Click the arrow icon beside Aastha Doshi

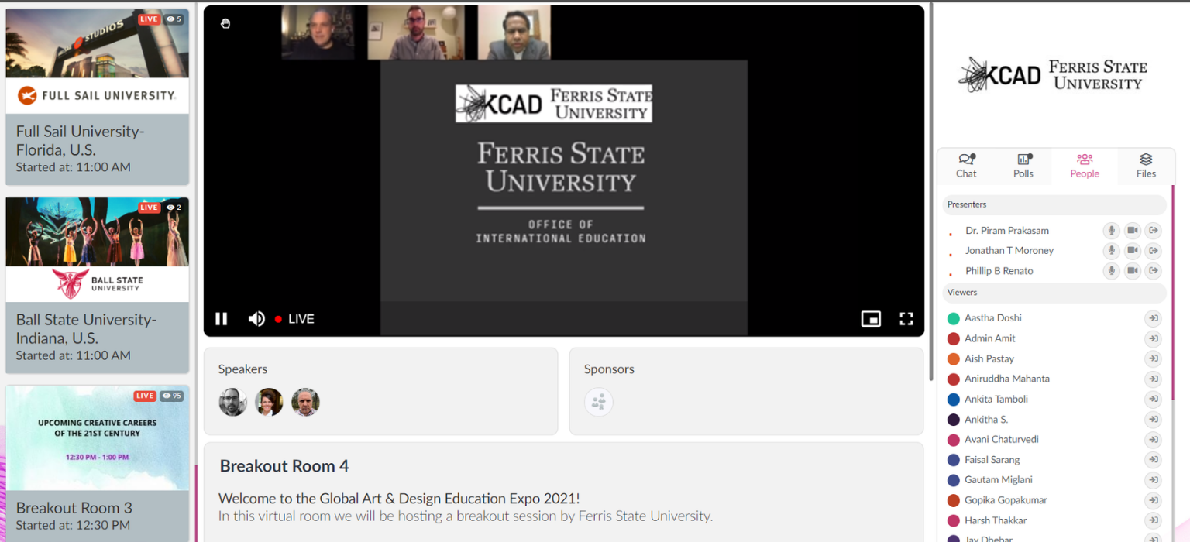pyautogui.click(x=1154, y=318)
